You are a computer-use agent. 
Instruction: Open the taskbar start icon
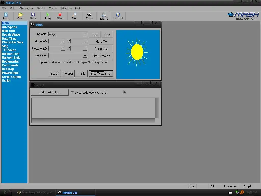(5, 192)
